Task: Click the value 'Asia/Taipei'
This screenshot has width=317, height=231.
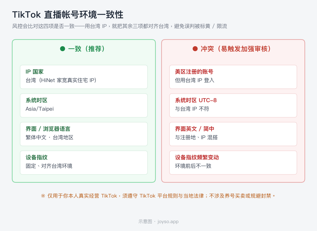Action: (x=40, y=109)
